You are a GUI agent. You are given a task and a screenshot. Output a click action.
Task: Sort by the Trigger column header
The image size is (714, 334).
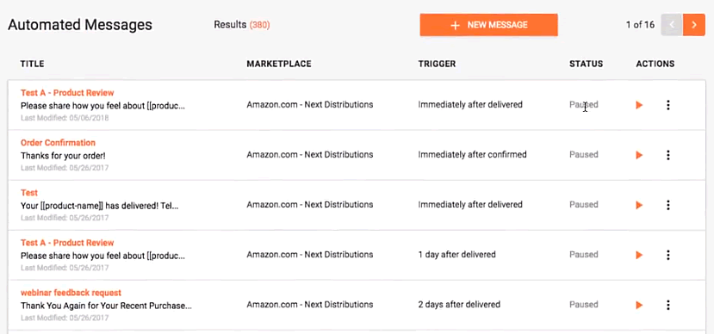click(438, 64)
